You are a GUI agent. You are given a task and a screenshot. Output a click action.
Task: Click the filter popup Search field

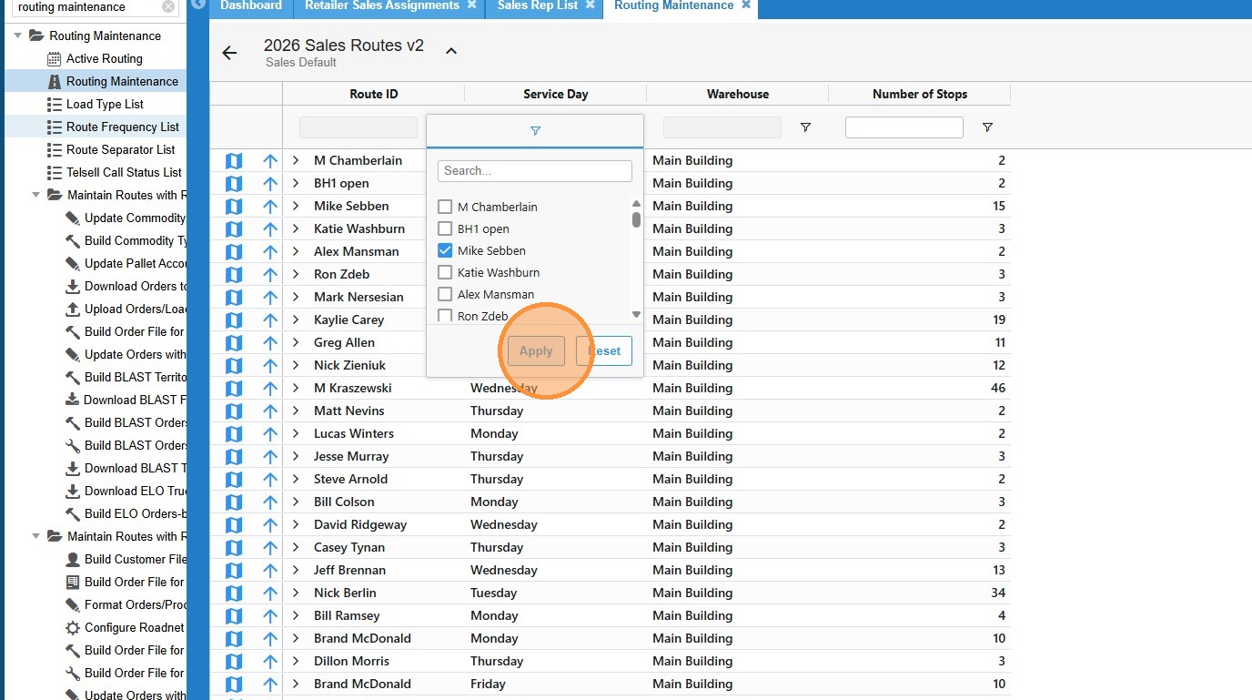coord(534,171)
